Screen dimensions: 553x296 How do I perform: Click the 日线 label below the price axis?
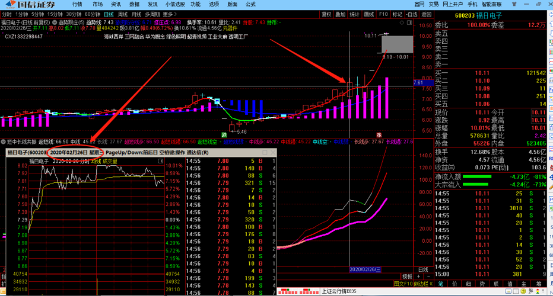(423, 270)
